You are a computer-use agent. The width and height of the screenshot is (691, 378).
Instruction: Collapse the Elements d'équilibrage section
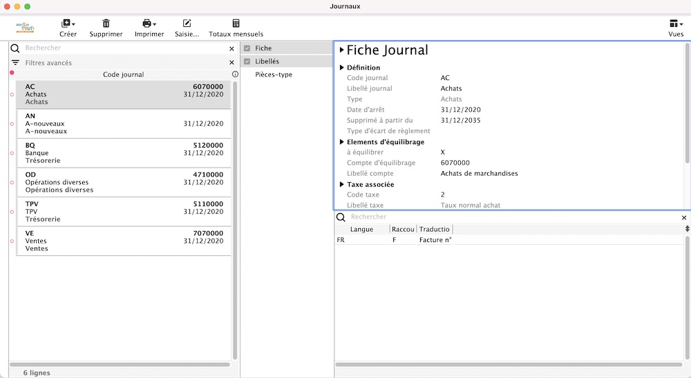[341, 141]
